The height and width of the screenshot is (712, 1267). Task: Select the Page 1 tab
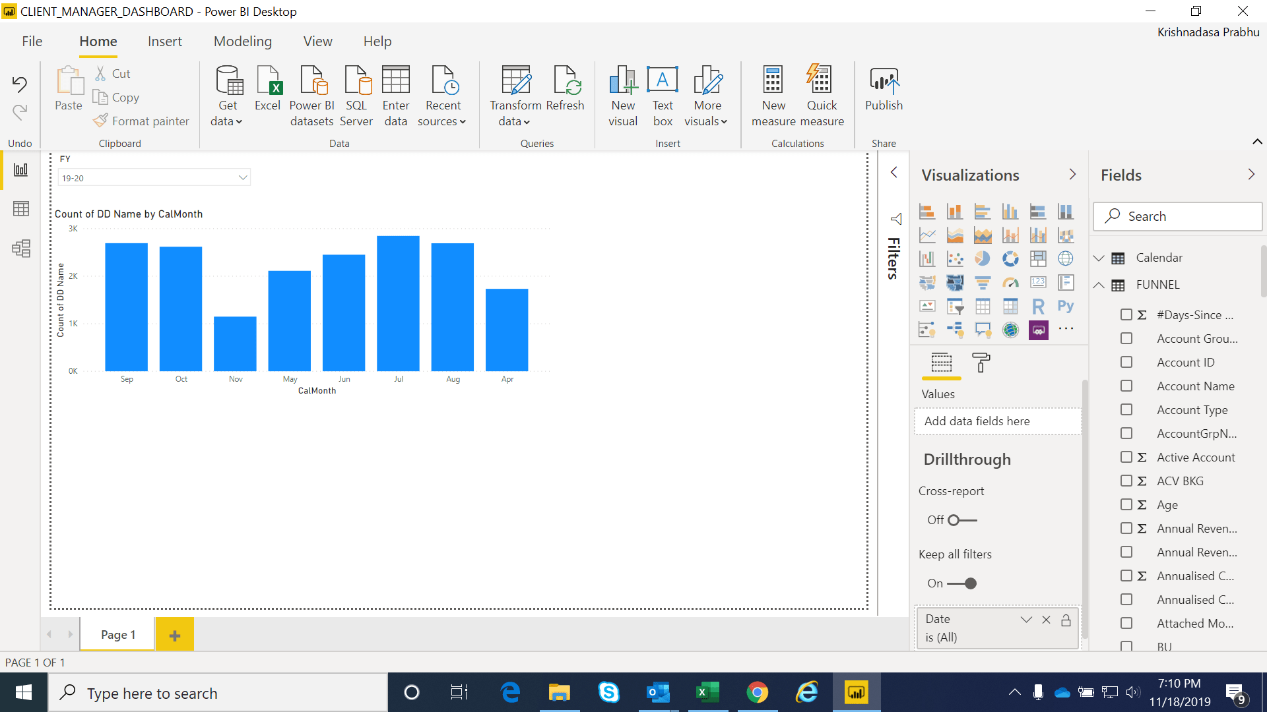(x=118, y=634)
